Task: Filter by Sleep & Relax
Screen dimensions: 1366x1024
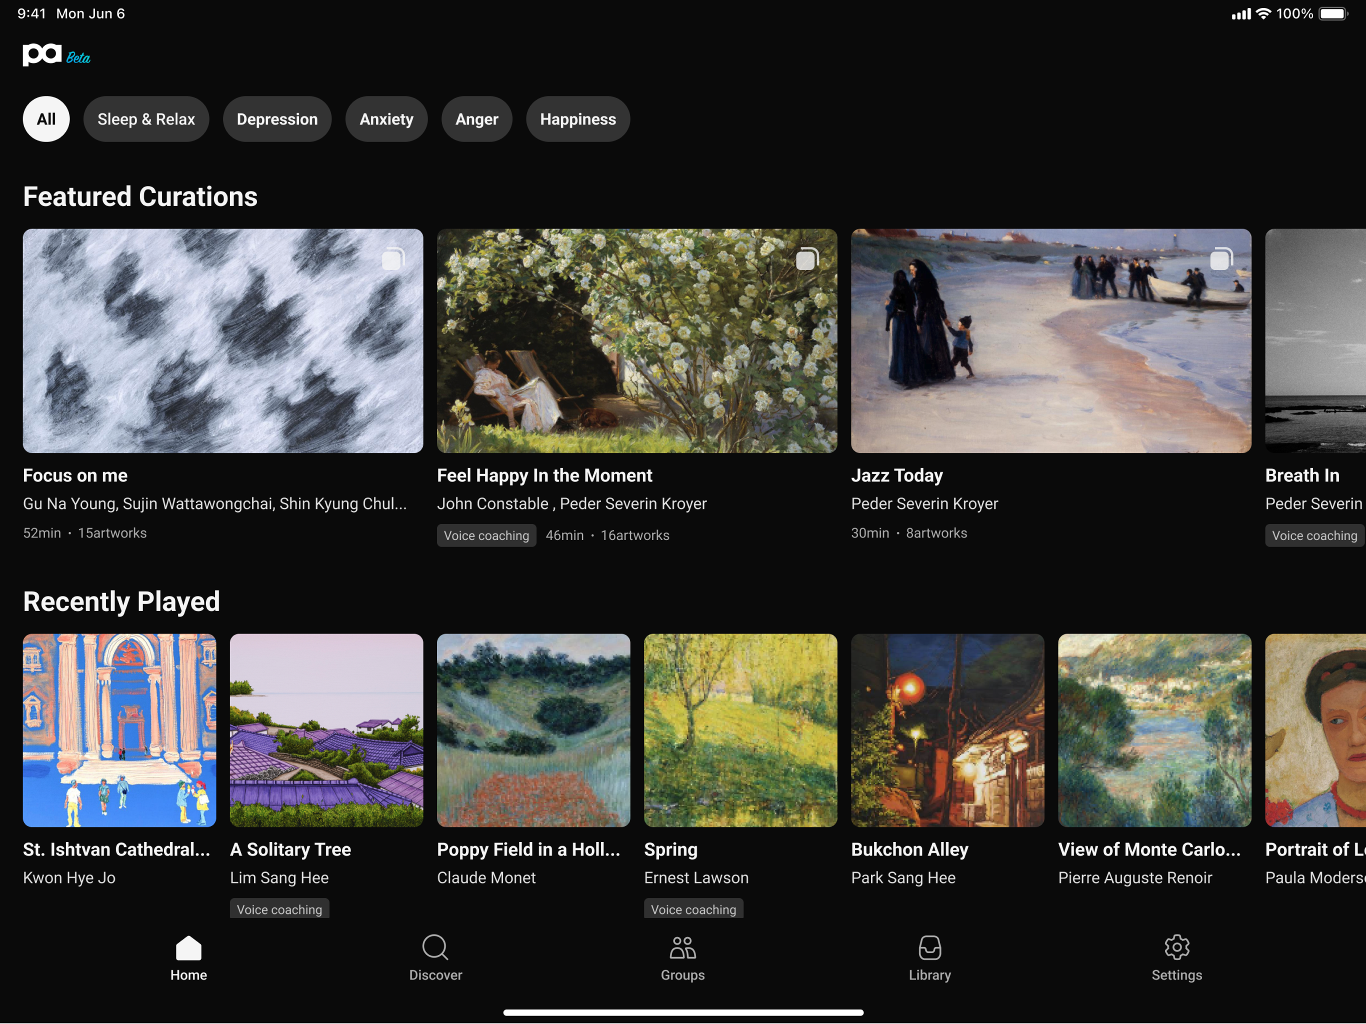Action: click(x=146, y=119)
